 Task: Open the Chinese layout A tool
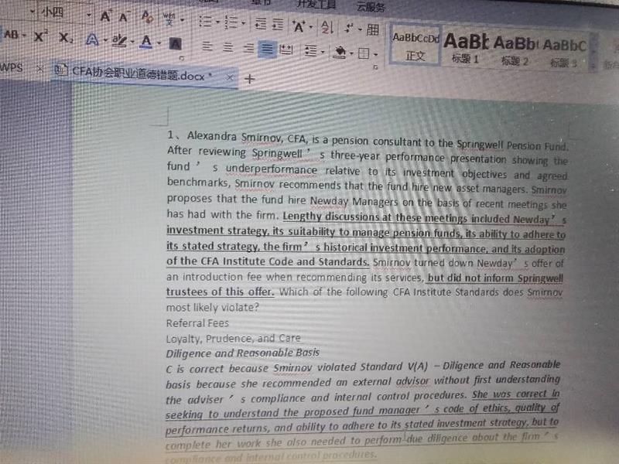tap(298, 26)
